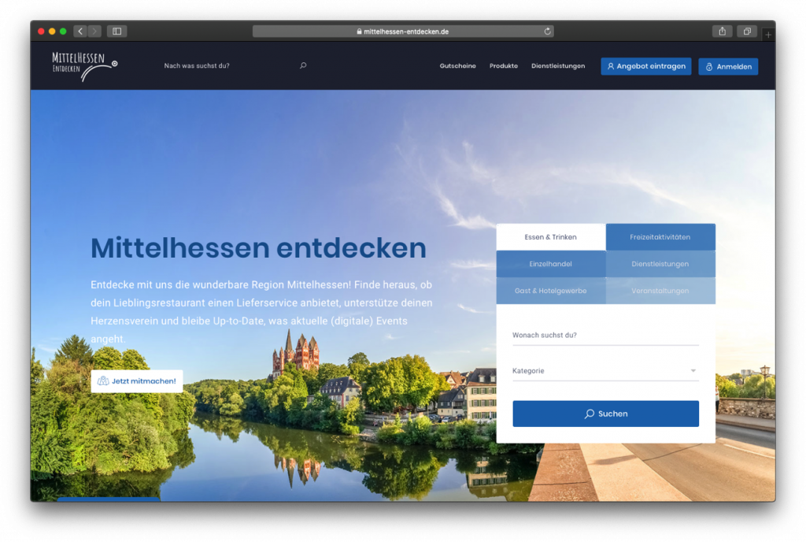Show all tabs via the tab overview icon

click(x=746, y=31)
